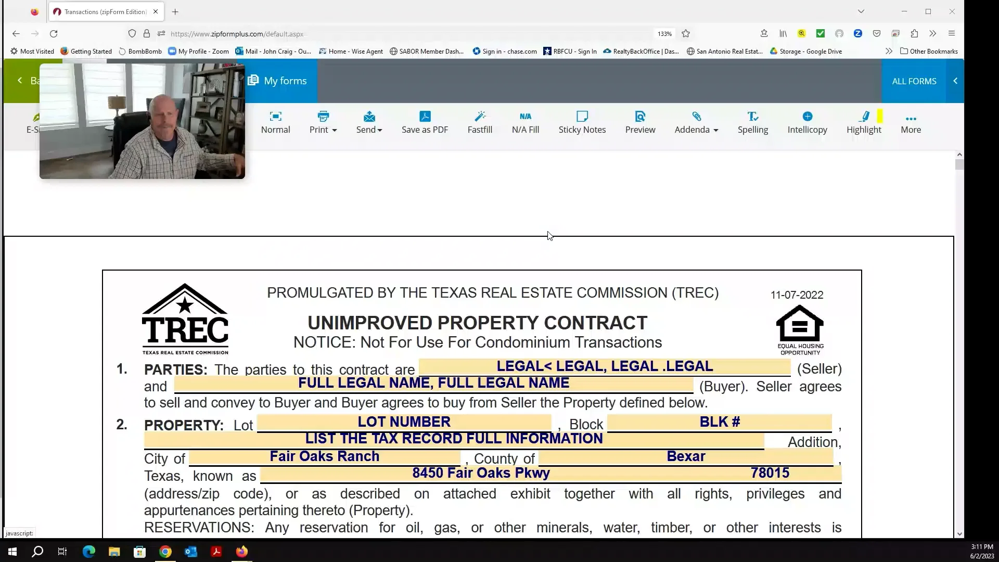Select Normal view mode
999x562 pixels.
pyautogui.click(x=275, y=122)
